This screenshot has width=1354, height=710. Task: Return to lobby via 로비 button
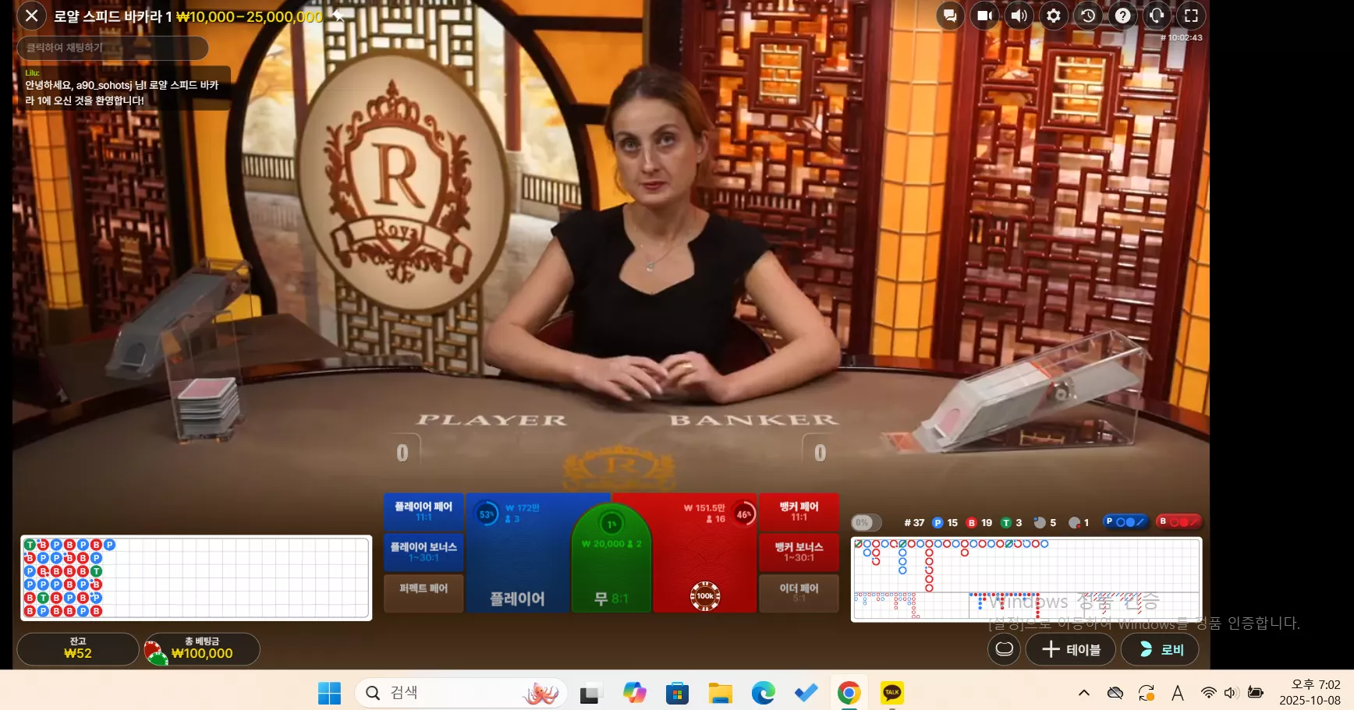(x=1160, y=649)
